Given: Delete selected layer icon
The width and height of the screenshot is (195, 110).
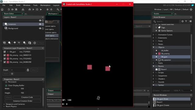Looking at the screenshot, I should click(x=35, y=43).
